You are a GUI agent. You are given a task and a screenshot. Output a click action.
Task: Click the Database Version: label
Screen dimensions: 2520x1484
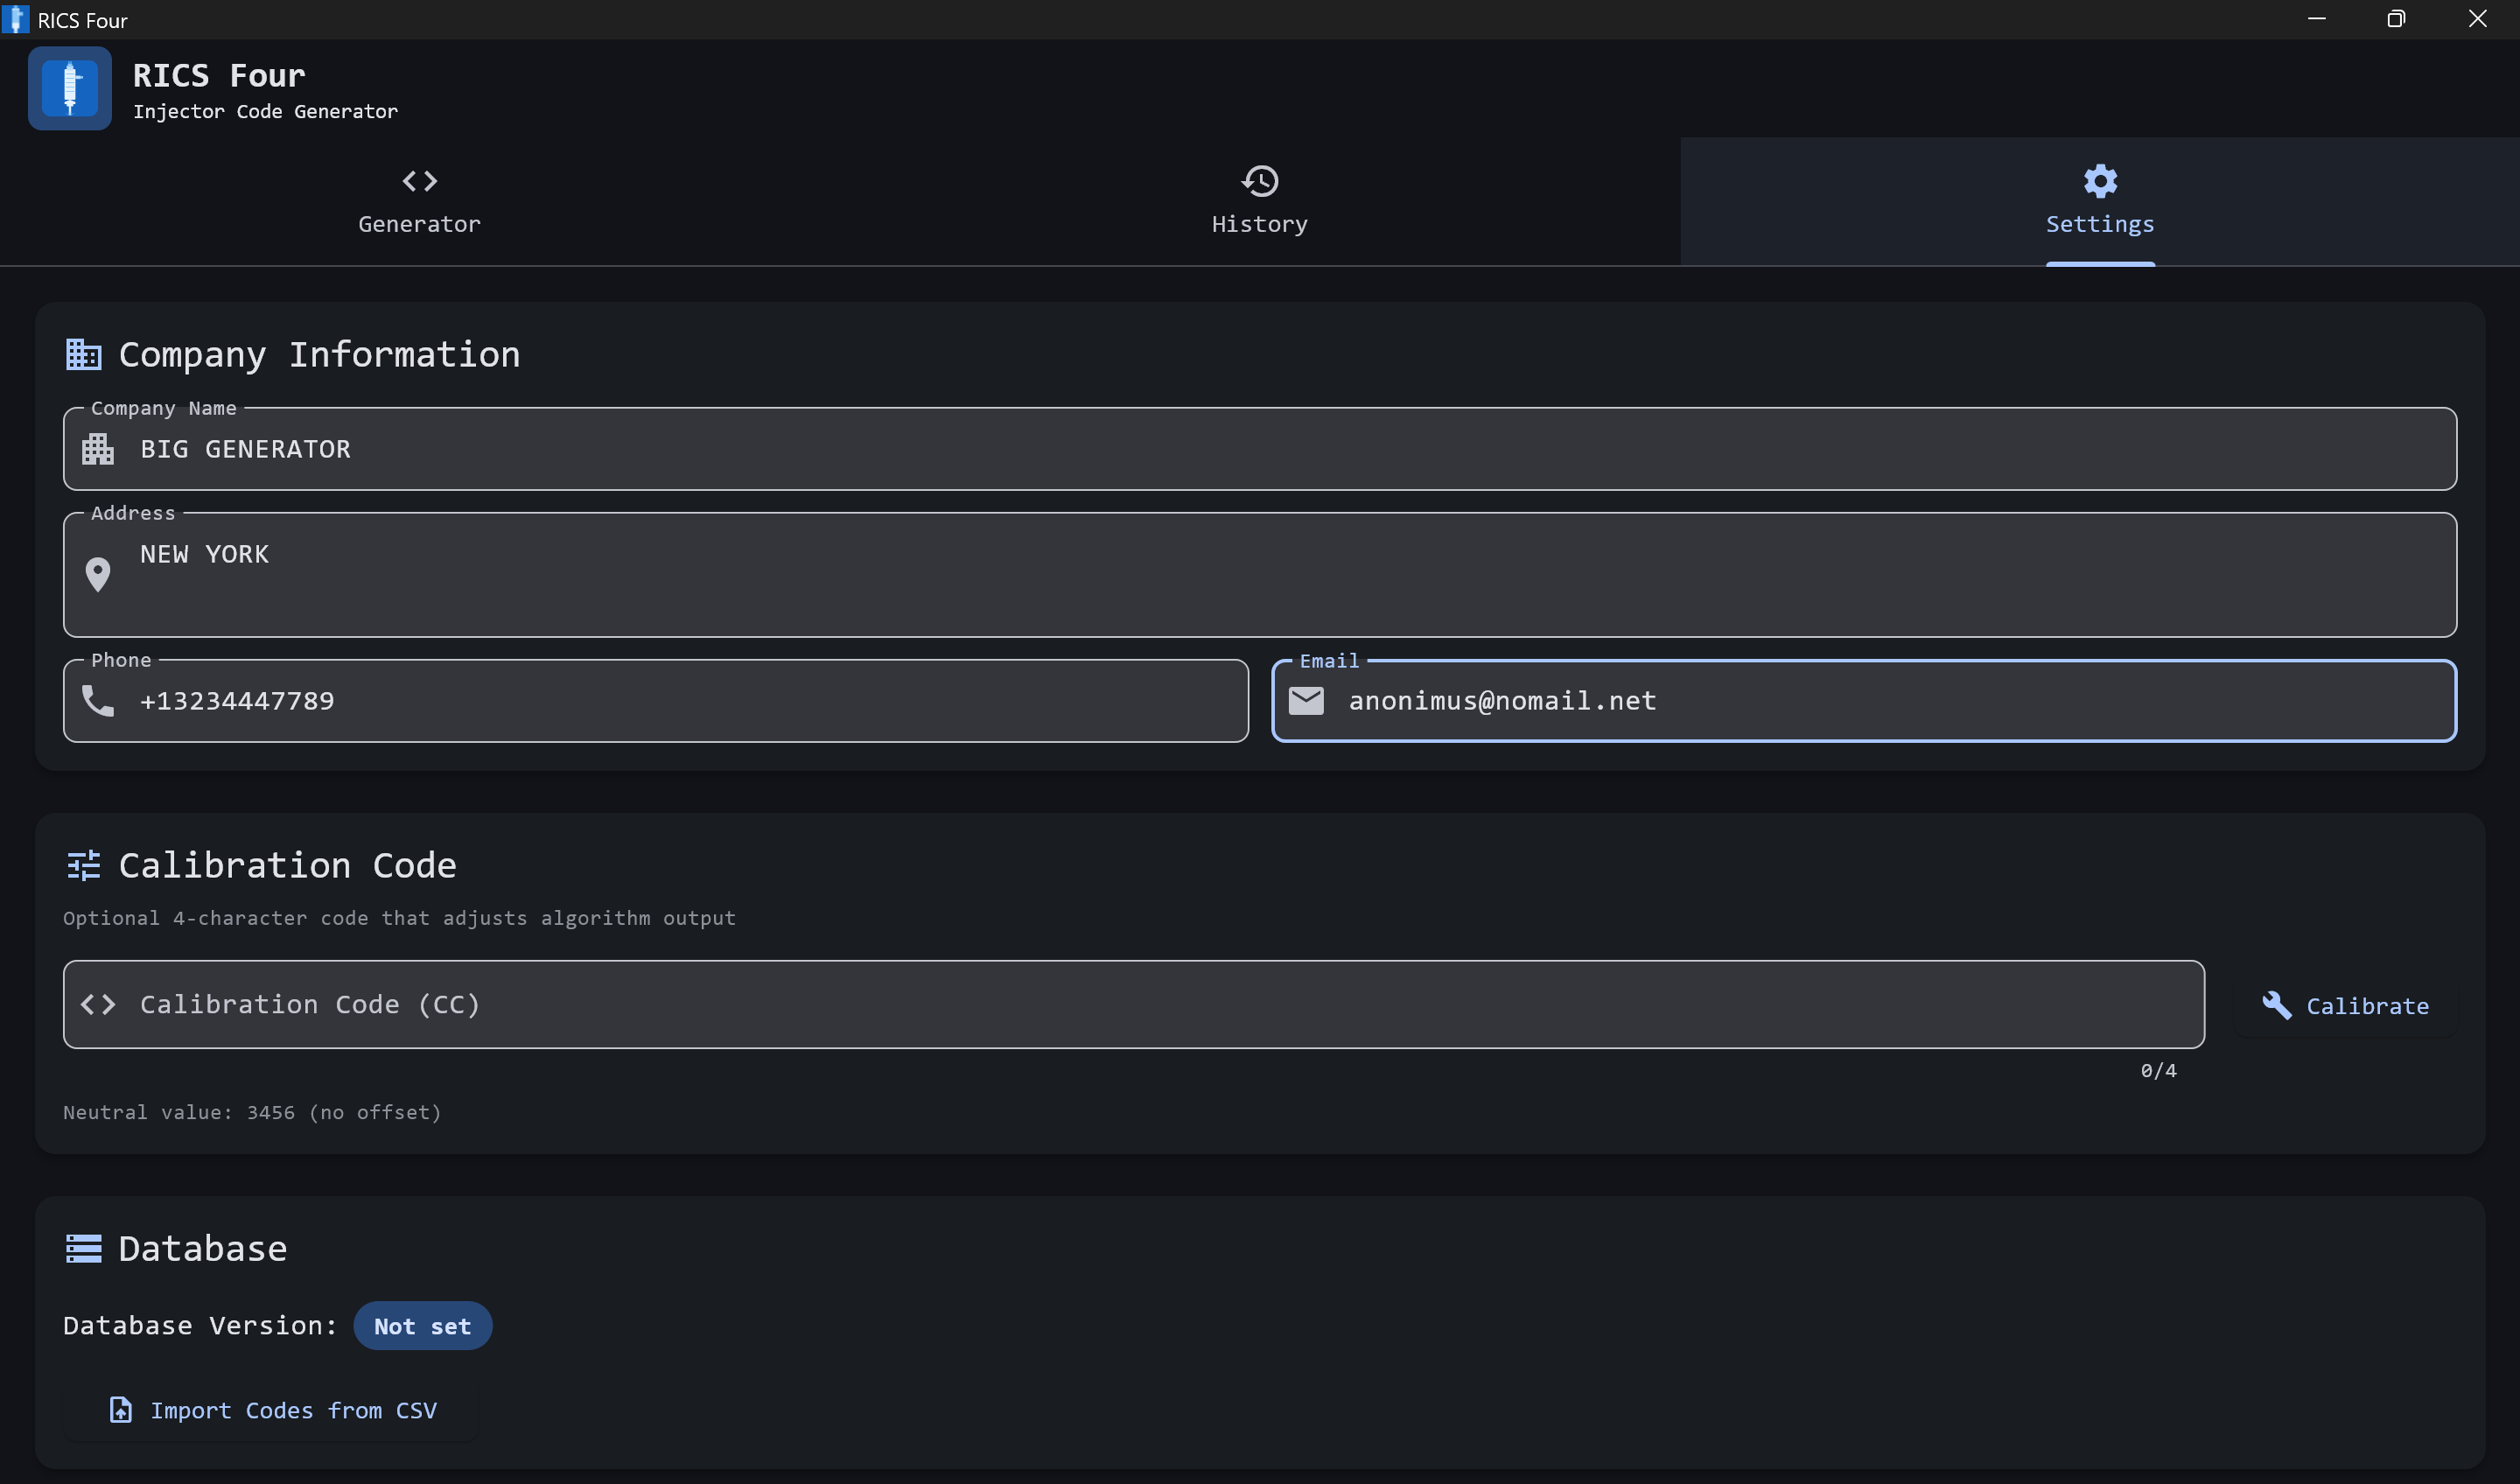(201, 1326)
